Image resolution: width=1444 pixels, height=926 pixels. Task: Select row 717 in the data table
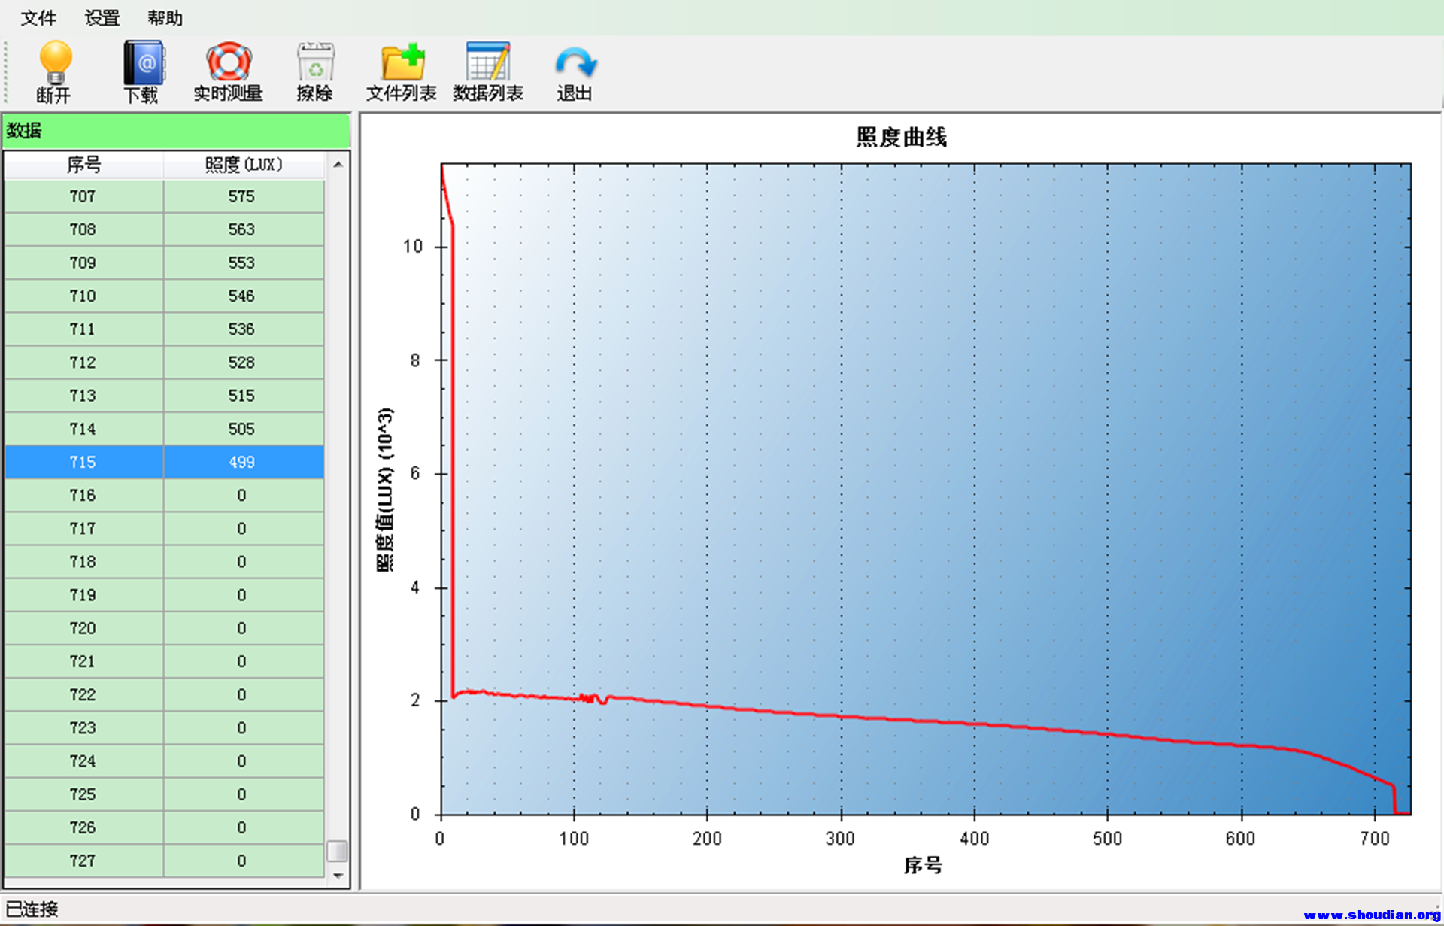click(x=165, y=528)
